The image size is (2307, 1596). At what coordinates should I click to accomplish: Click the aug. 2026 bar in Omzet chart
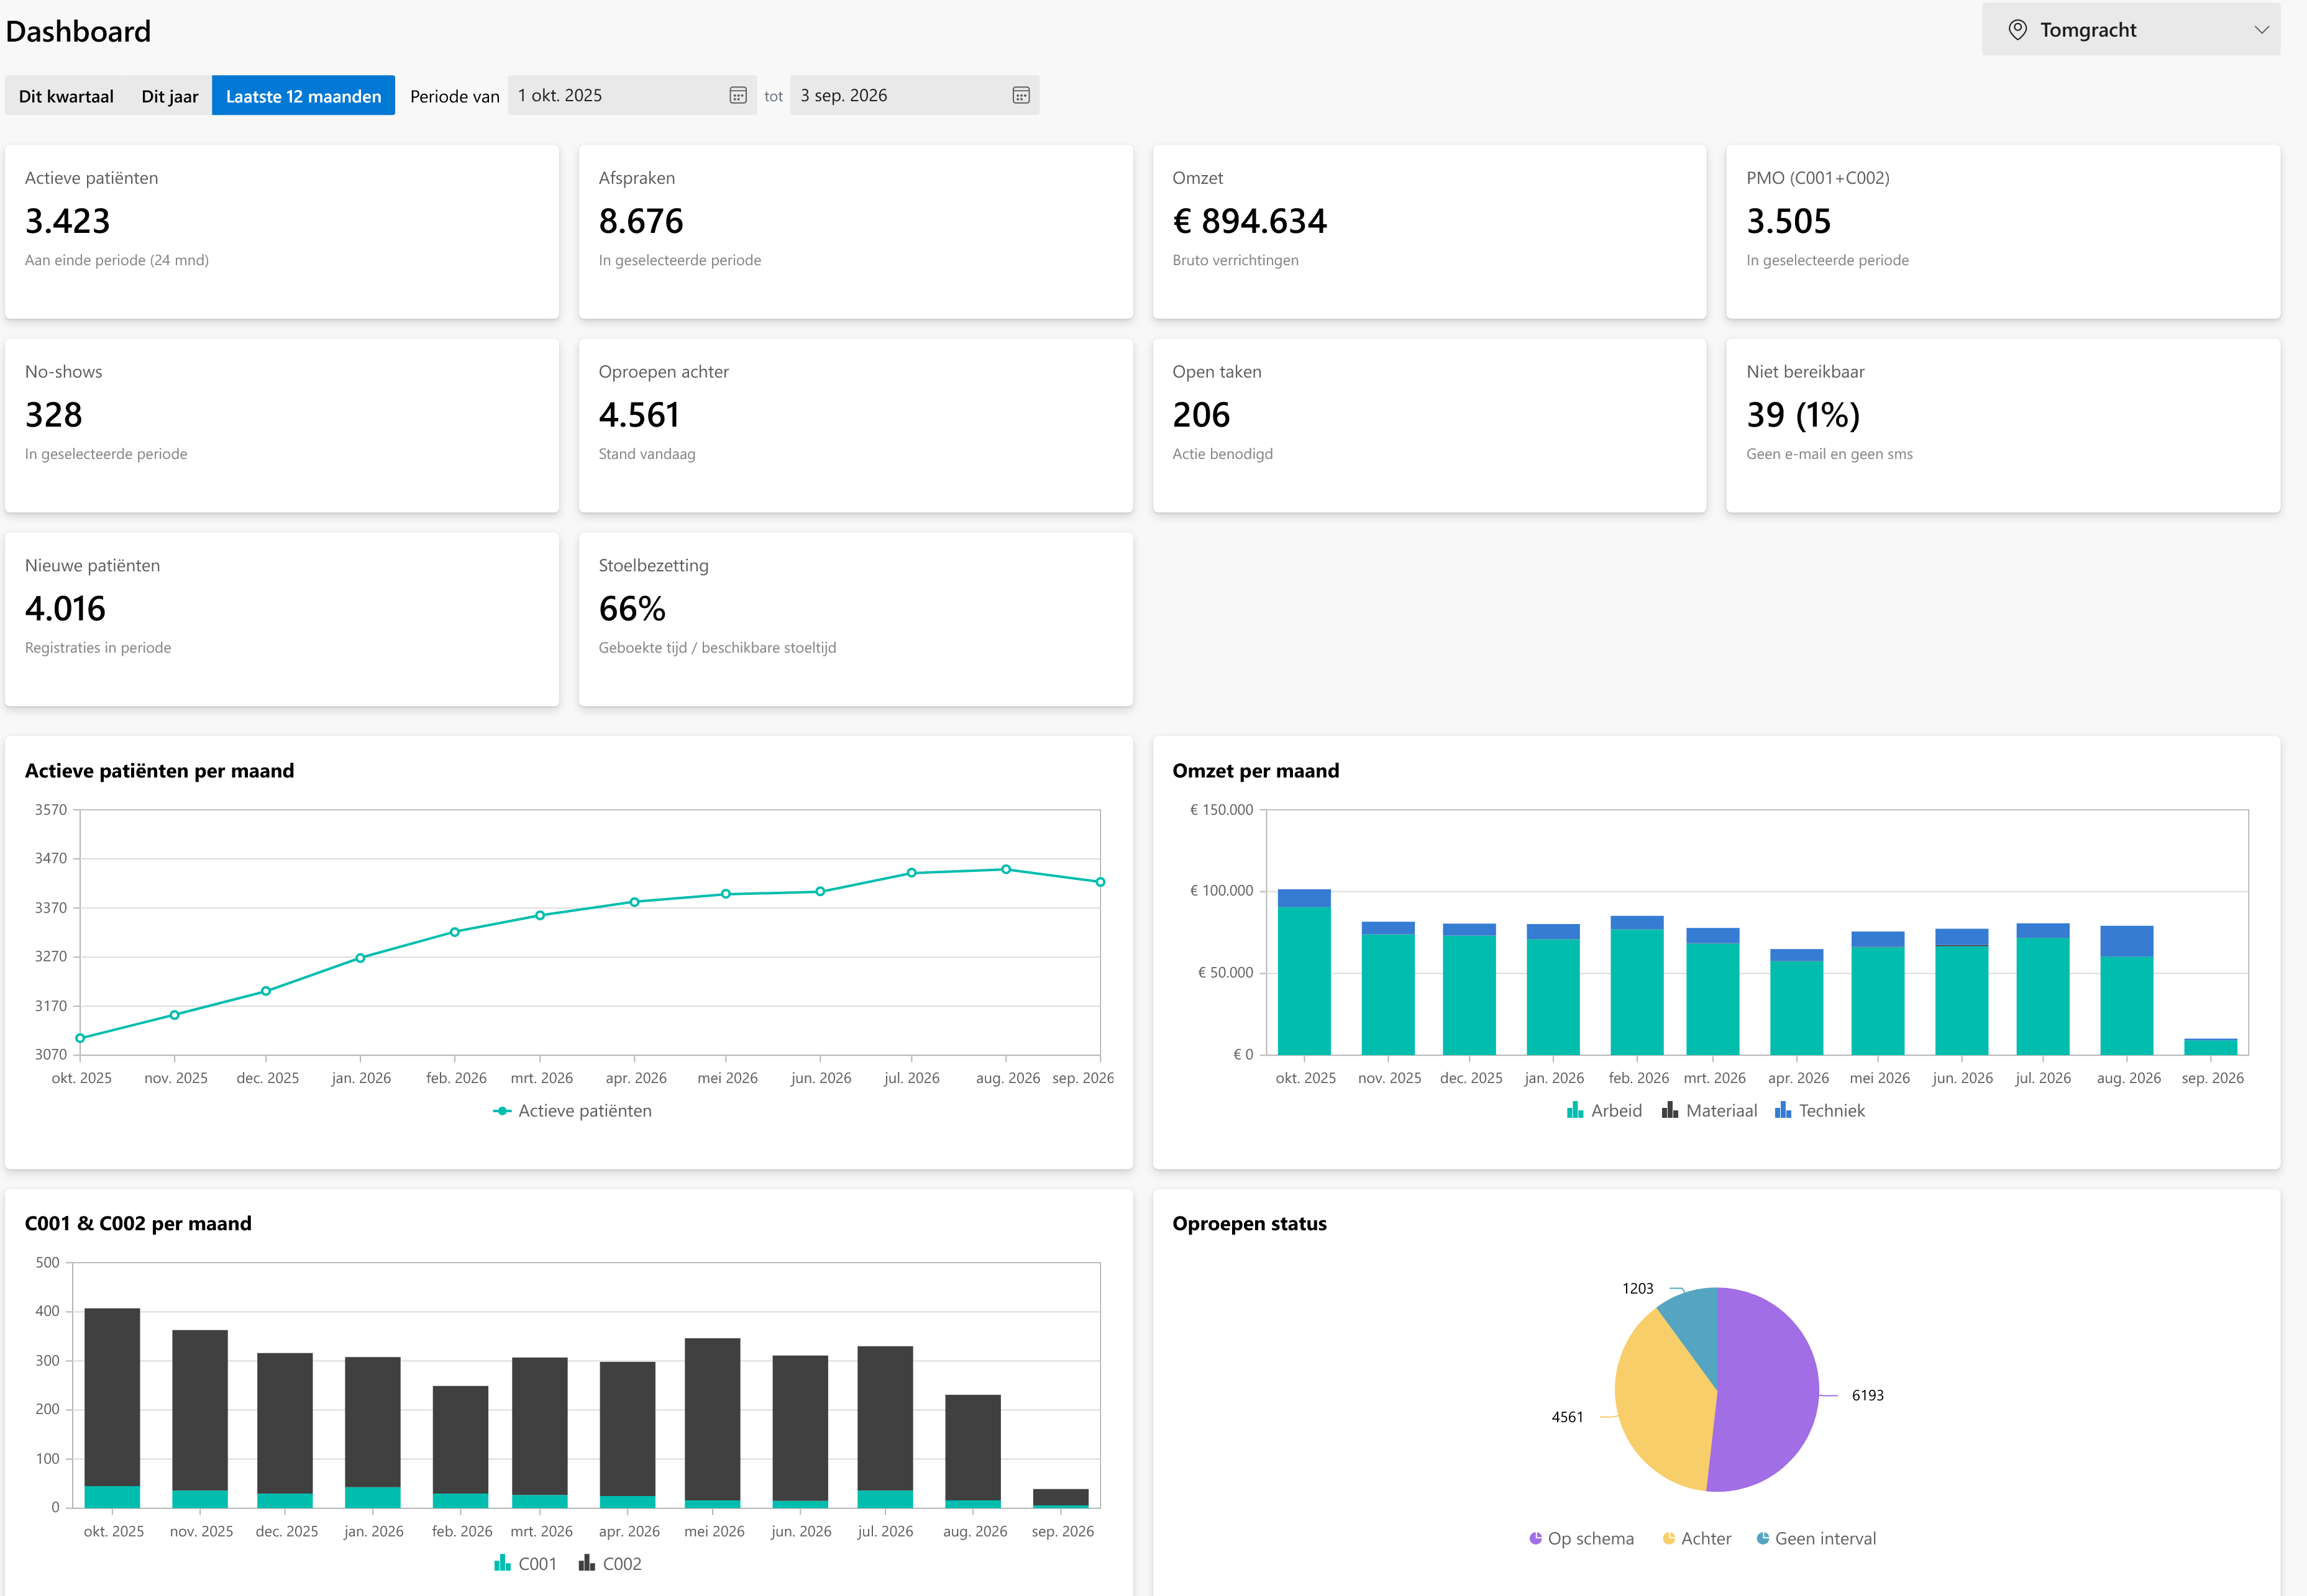2127,990
